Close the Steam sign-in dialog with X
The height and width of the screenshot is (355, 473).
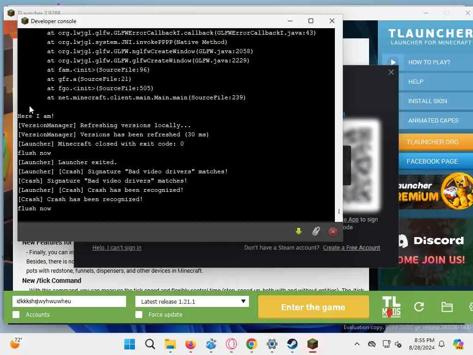tap(391, 72)
